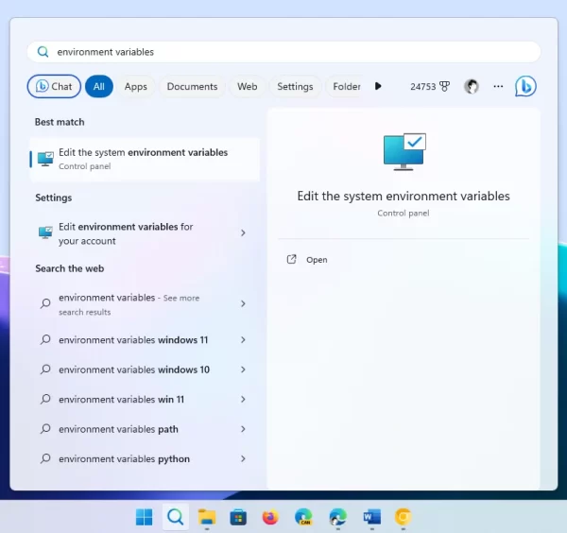567x533 pixels.
Task: Show more filter tabs with the arrow
Action: [x=378, y=86]
